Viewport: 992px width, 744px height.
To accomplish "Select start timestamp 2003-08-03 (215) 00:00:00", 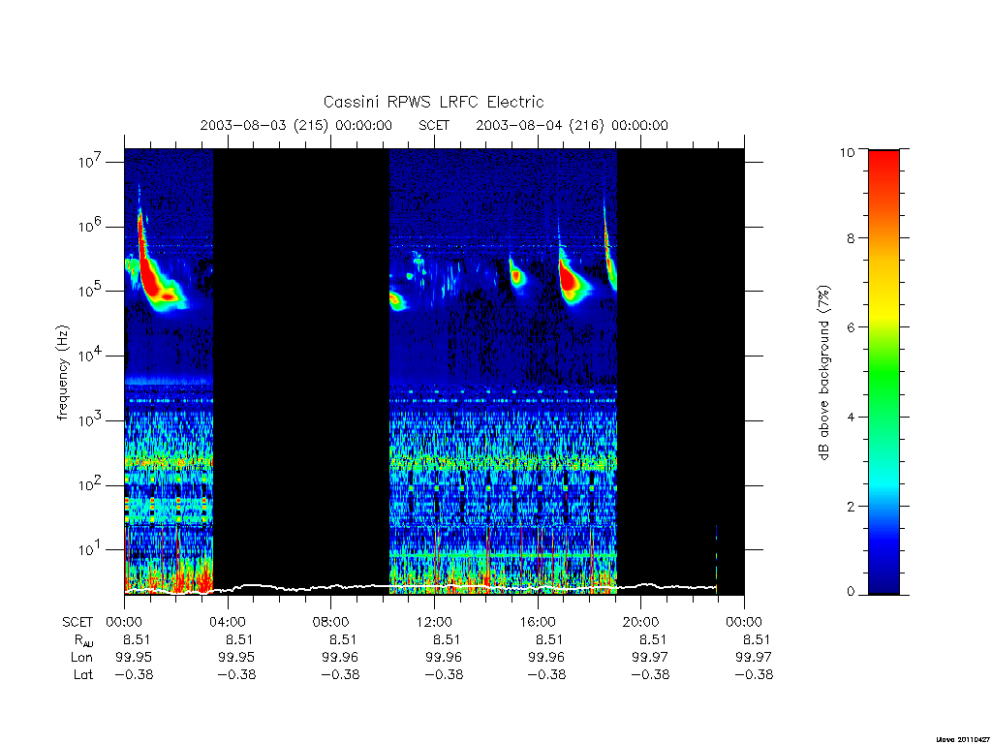I will click(x=296, y=125).
